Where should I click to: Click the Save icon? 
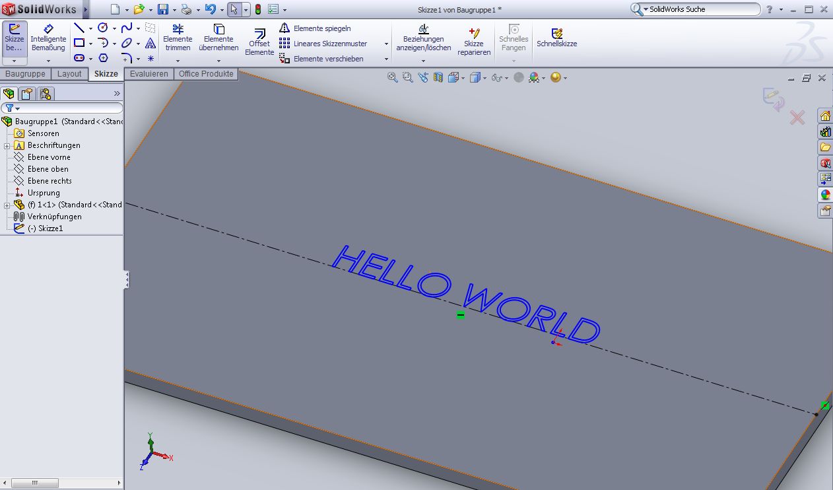pos(163,9)
